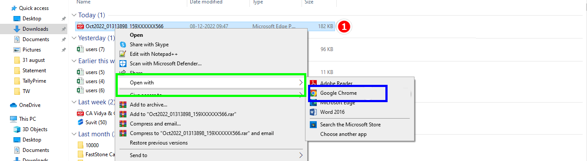Choose Add to Oct2022 rar archive
587x161 pixels.
182,114
